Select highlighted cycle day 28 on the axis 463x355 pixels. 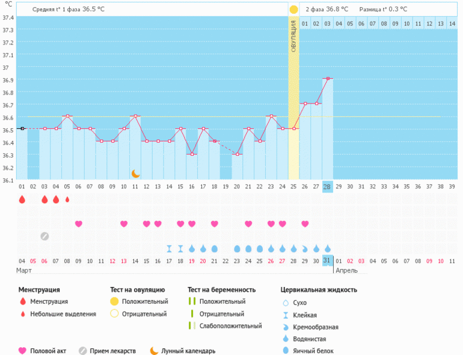(x=327, y=187)
